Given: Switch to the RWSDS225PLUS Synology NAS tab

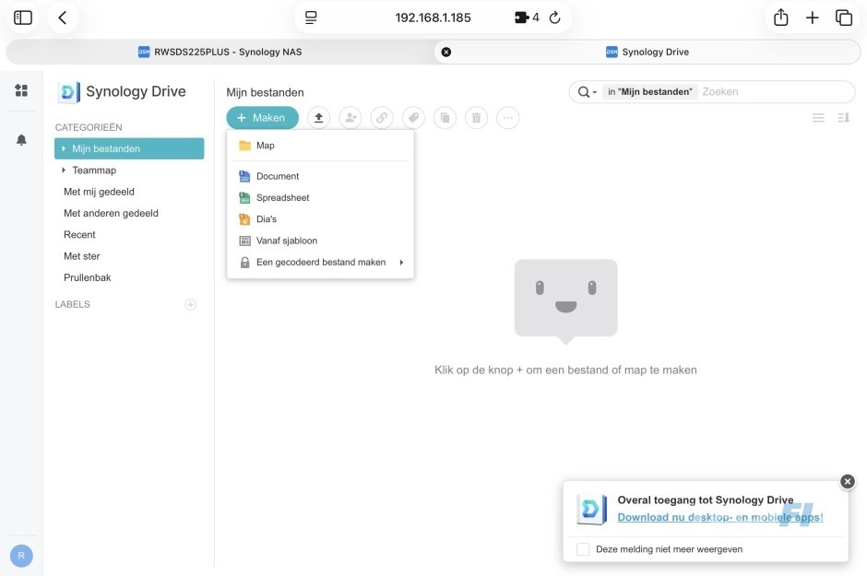Looking at the screenshot, I should [220, 52].
